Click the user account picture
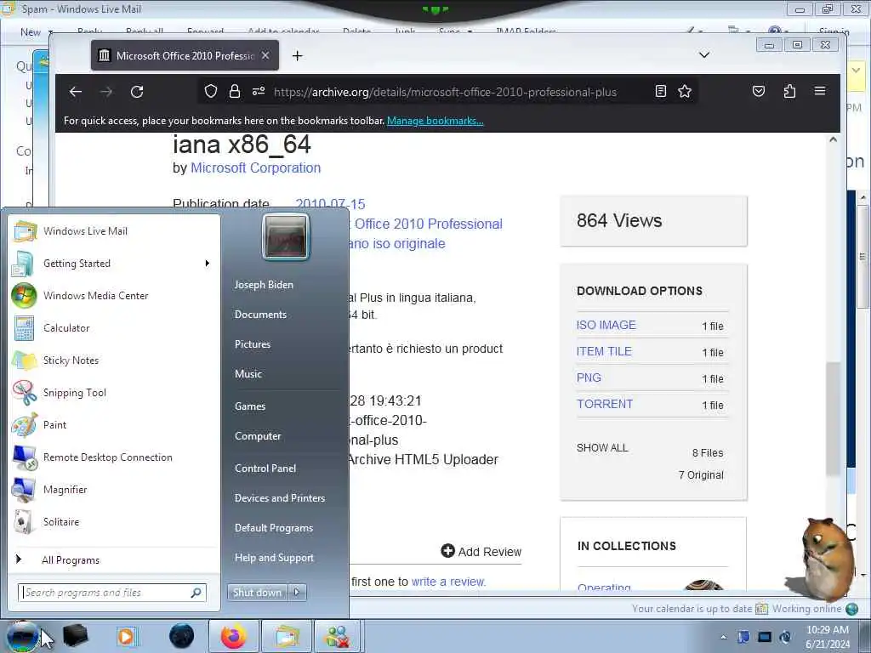Screen dimensions: 871x653 286,237
